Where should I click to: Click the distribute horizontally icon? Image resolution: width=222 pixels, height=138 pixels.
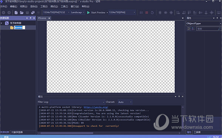[x=200, y=13]
